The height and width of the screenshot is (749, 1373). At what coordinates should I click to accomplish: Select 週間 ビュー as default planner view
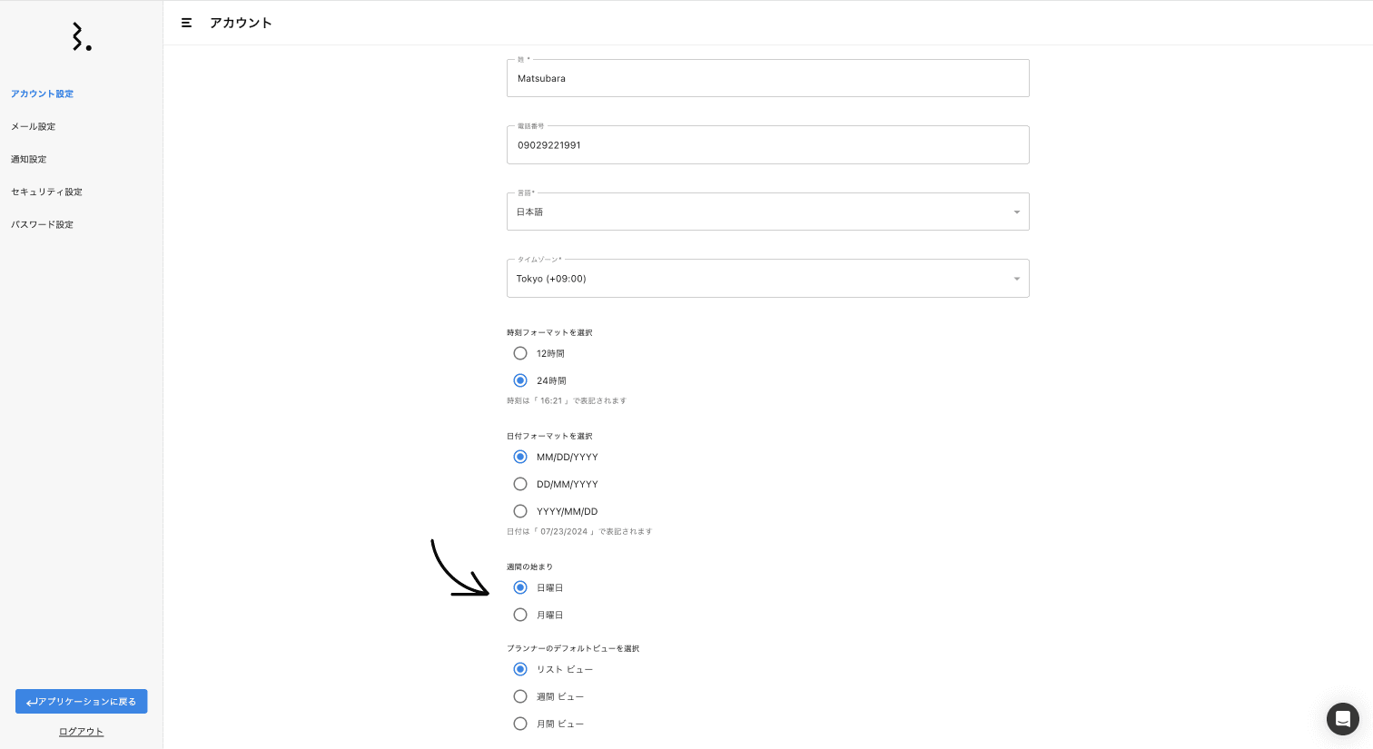point(520,696)
